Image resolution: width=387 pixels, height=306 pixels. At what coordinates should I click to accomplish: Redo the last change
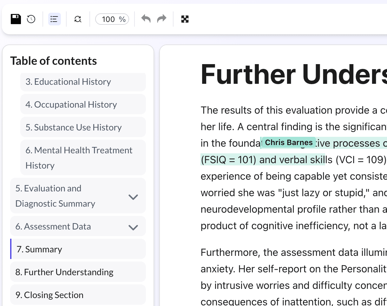[161, 19]
